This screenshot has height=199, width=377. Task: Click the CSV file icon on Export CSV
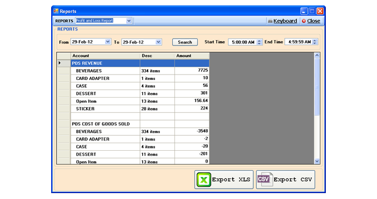click(x=265, y=179)
